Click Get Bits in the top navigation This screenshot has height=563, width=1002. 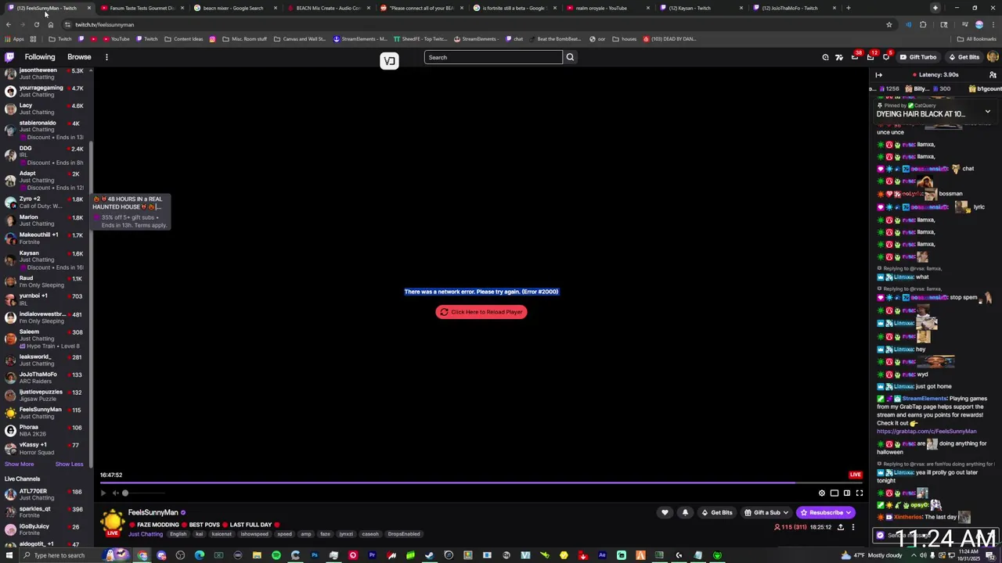[964, 57]
